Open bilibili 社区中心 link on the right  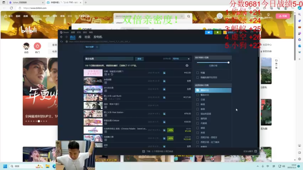click(x=267, y=45)
